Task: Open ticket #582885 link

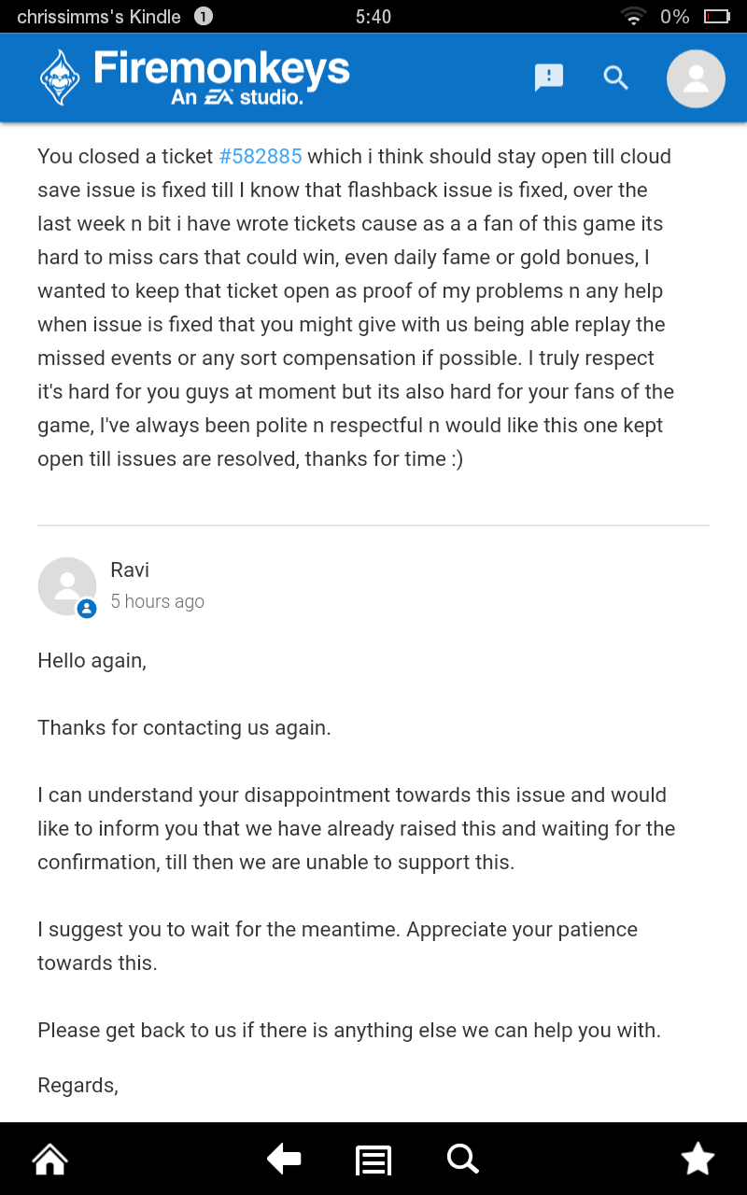Action: pyautogui.click(x=261, y=156)
